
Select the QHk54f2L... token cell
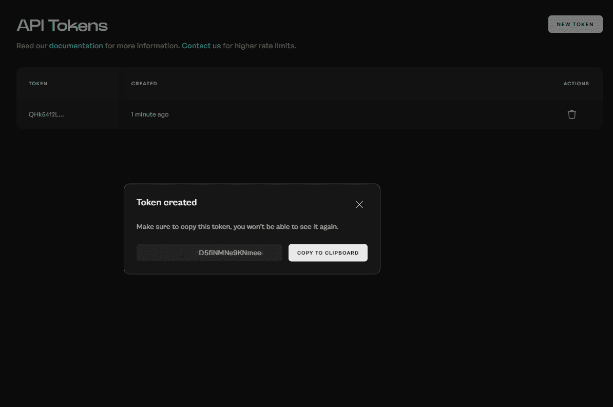[x=46, y=114]
